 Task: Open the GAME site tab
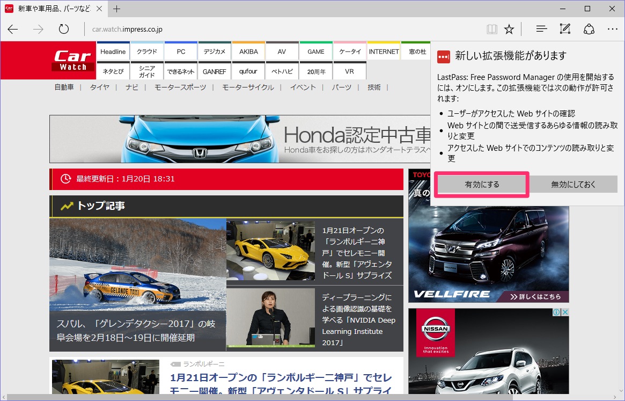(316, 51)
